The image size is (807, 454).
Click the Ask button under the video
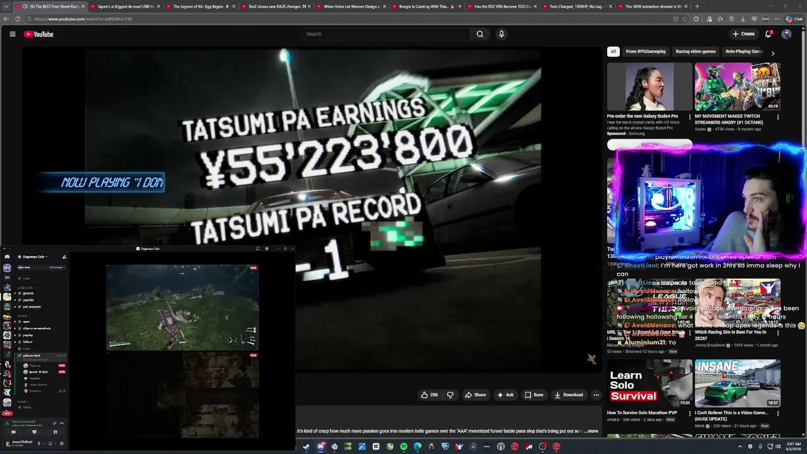[x=506, y=395]
